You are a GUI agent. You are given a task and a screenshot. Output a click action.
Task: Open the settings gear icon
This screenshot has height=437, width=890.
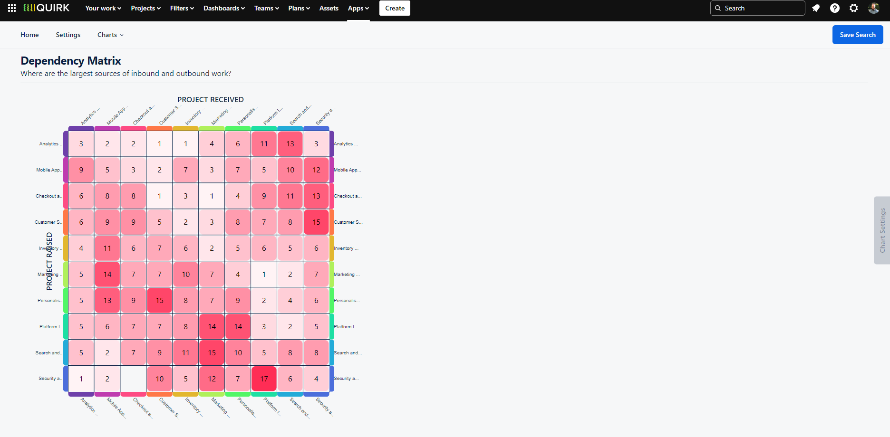(854, 8)
